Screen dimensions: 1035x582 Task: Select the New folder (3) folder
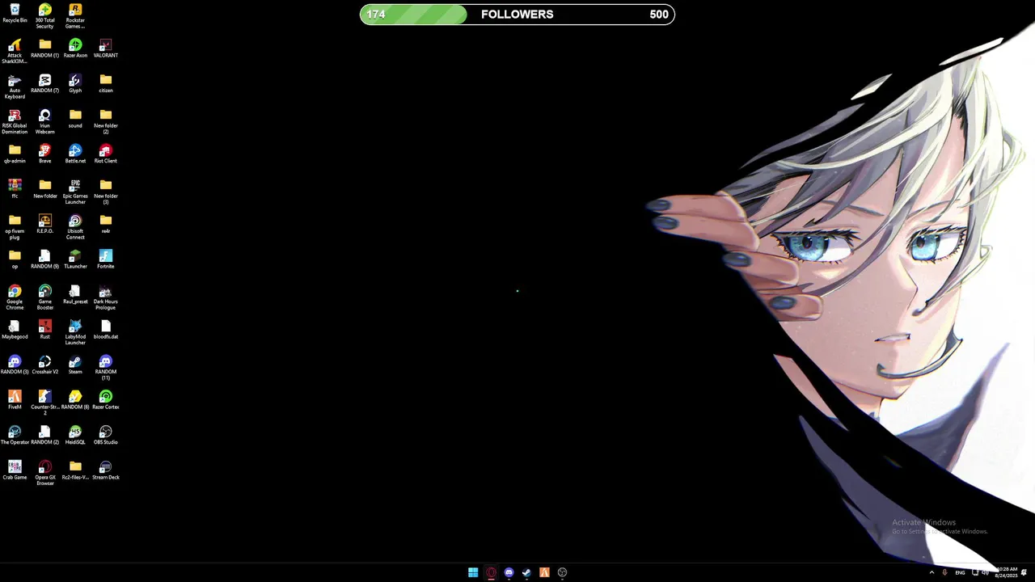point(105,192)
